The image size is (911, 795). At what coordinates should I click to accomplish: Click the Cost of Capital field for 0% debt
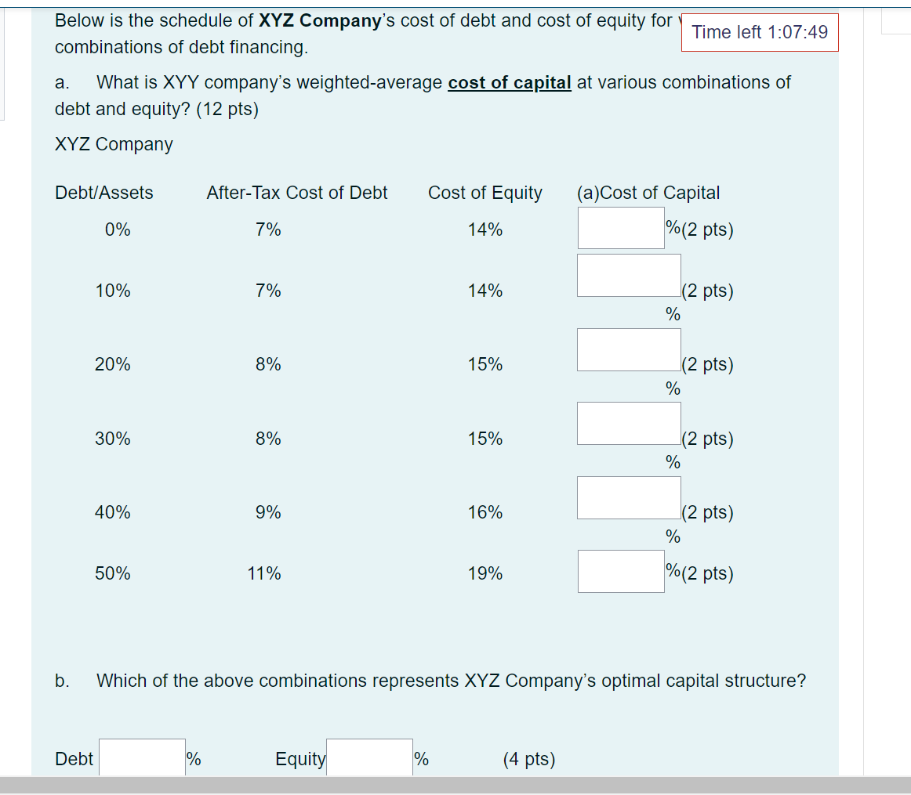621,228
